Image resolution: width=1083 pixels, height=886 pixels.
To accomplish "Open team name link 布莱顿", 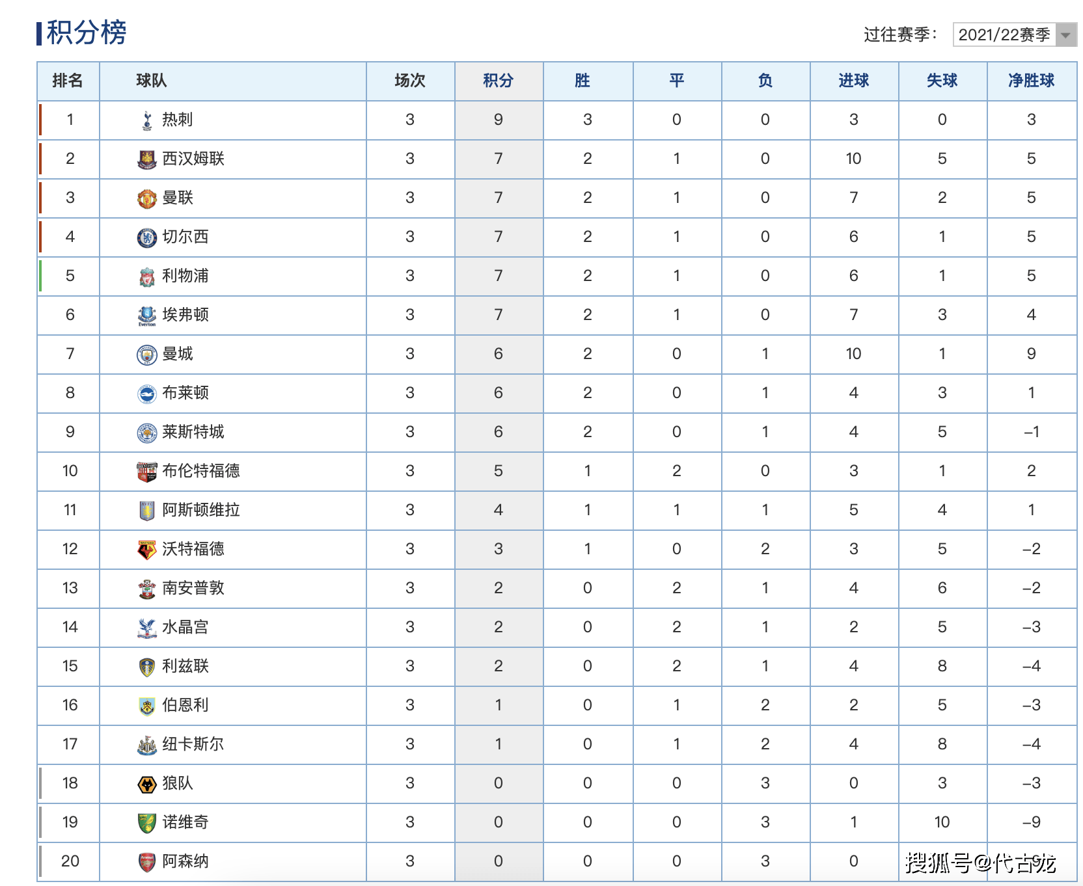I will click(185, 393).
